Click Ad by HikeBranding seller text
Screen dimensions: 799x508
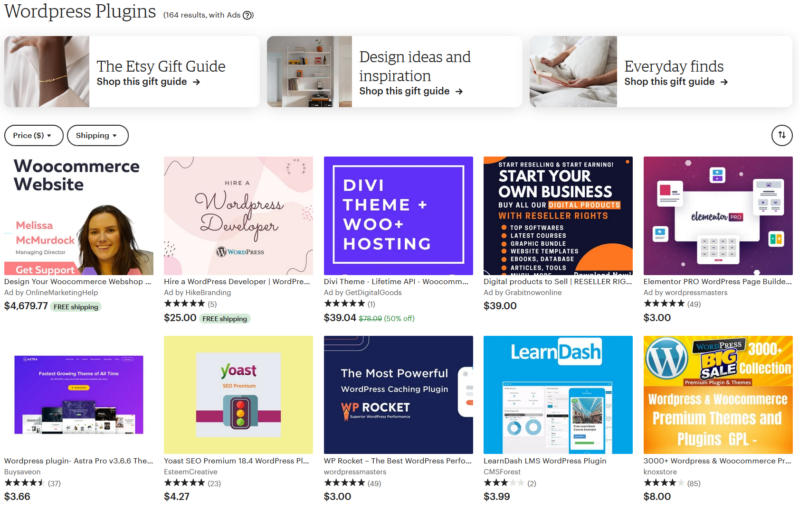[198, 293]
